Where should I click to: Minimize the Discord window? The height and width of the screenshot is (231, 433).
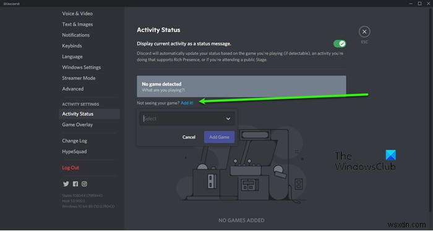[411, 4]
